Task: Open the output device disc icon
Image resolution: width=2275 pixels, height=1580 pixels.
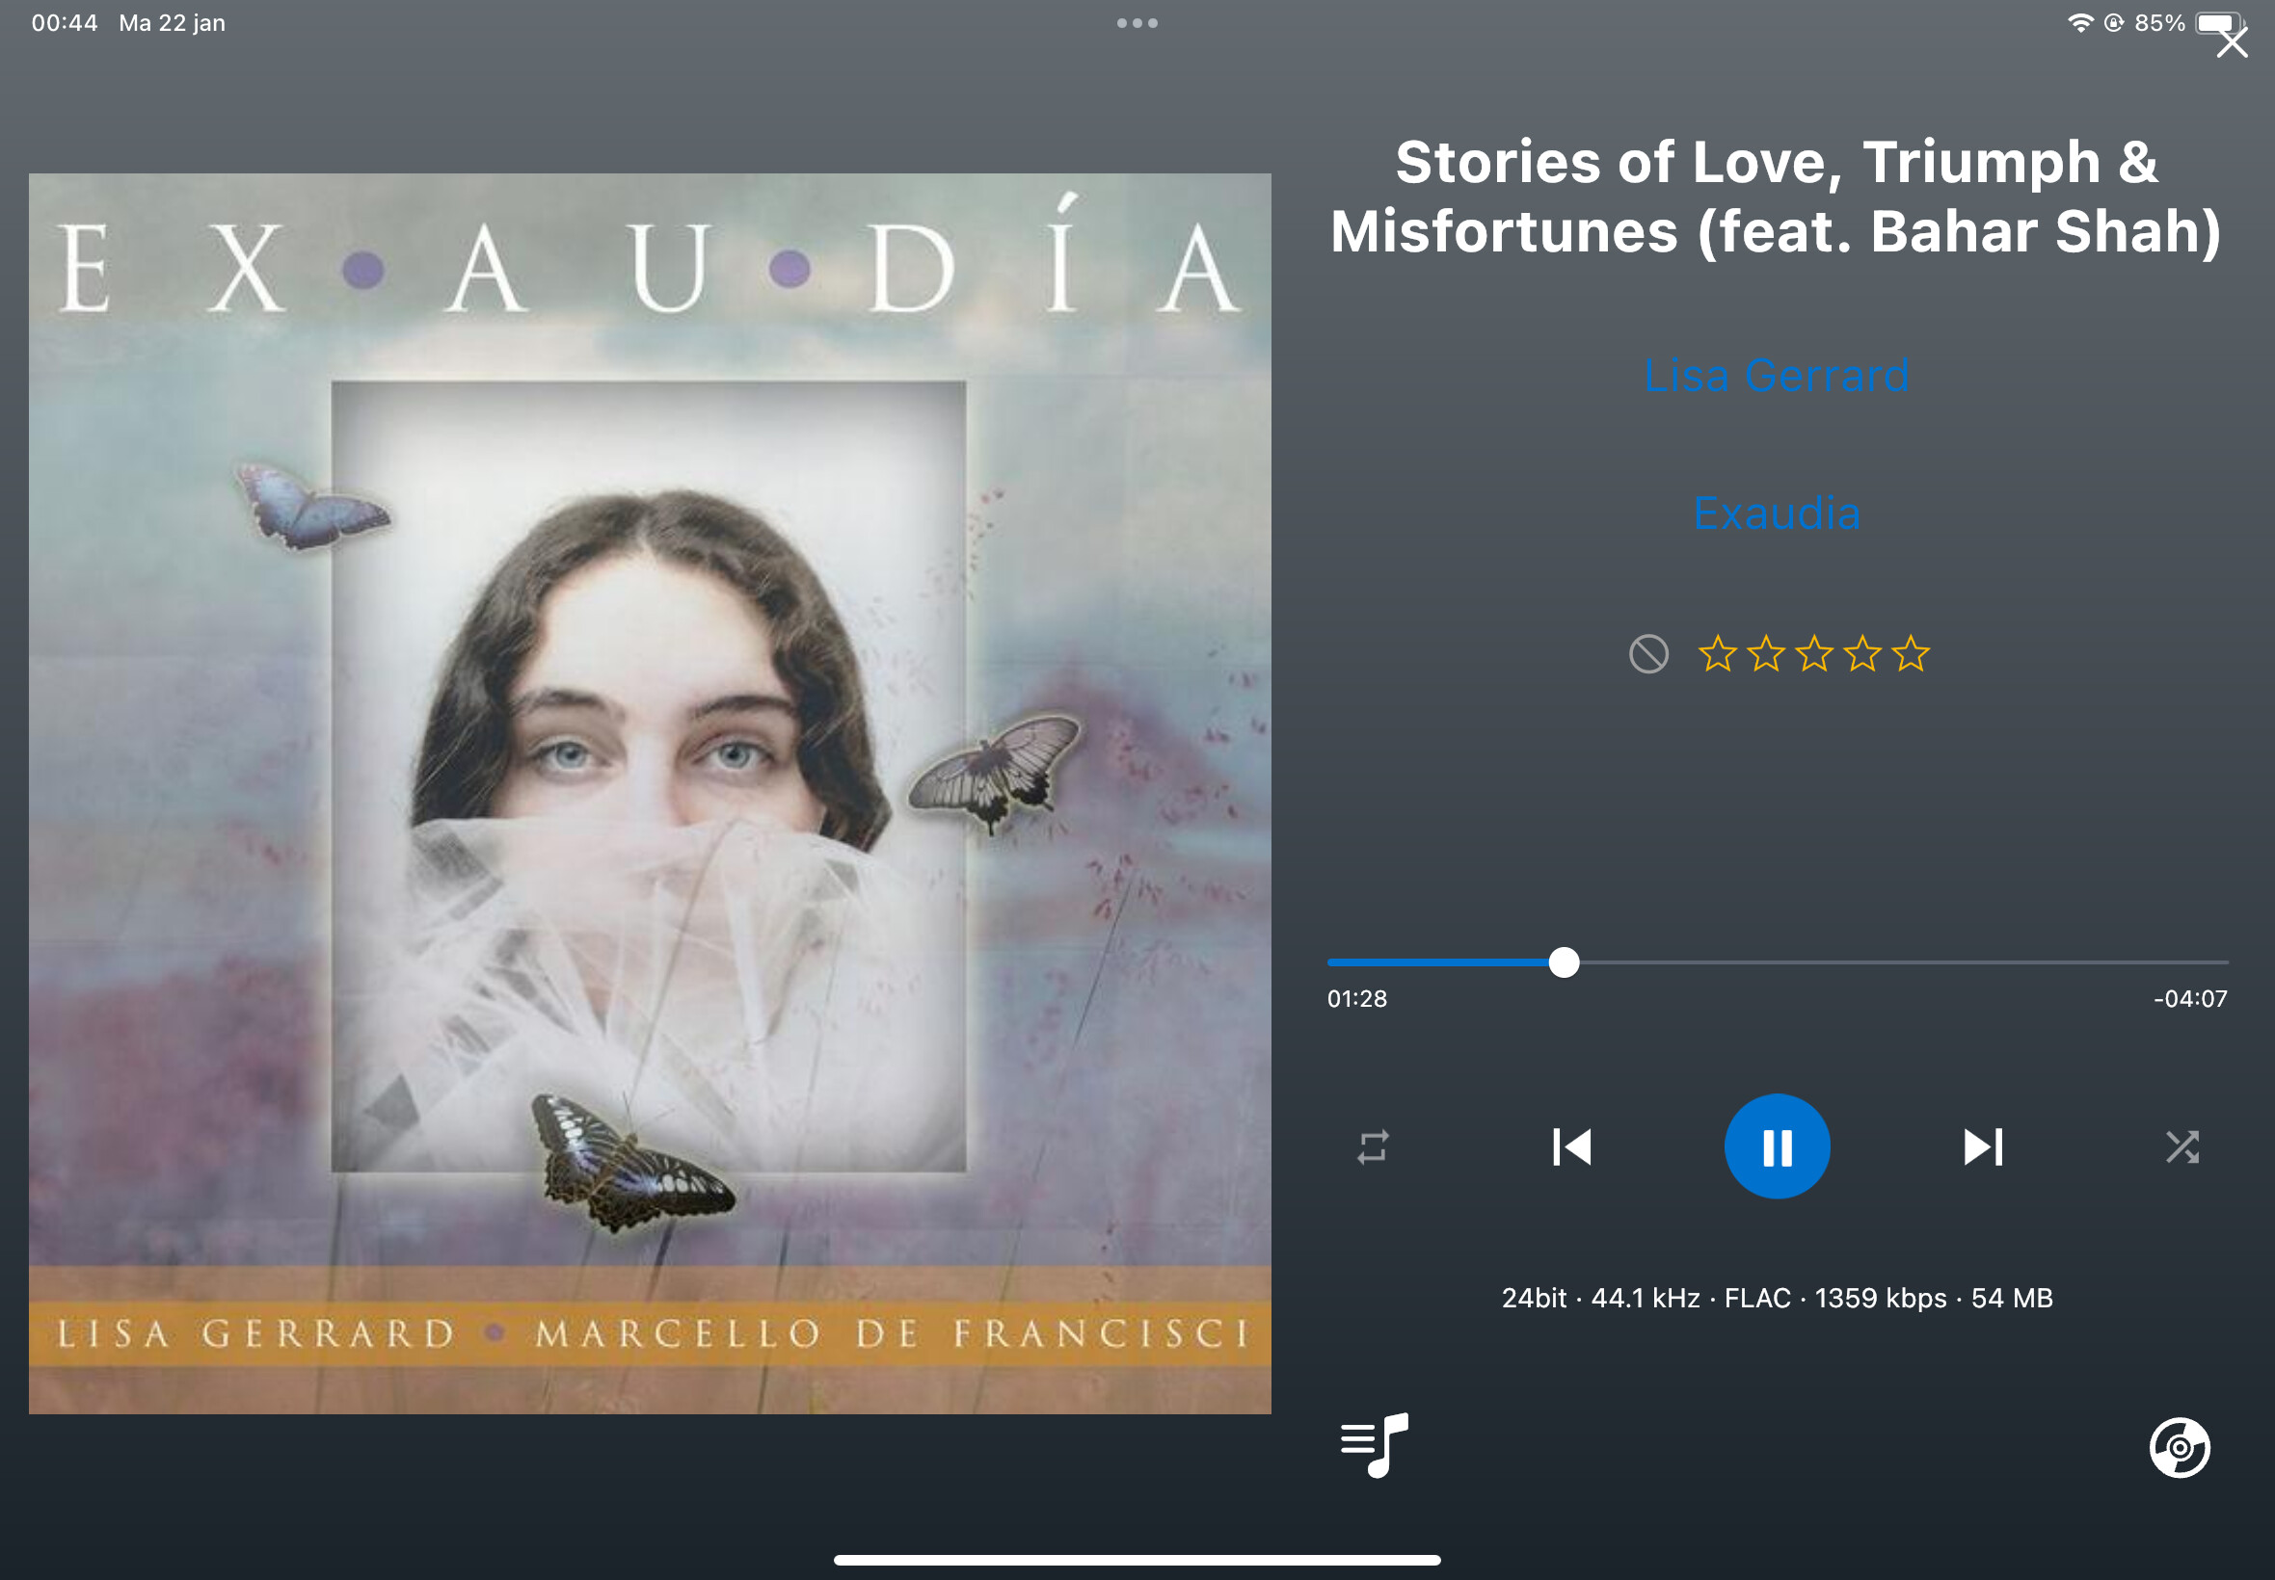Action: pos(2179,1447)
